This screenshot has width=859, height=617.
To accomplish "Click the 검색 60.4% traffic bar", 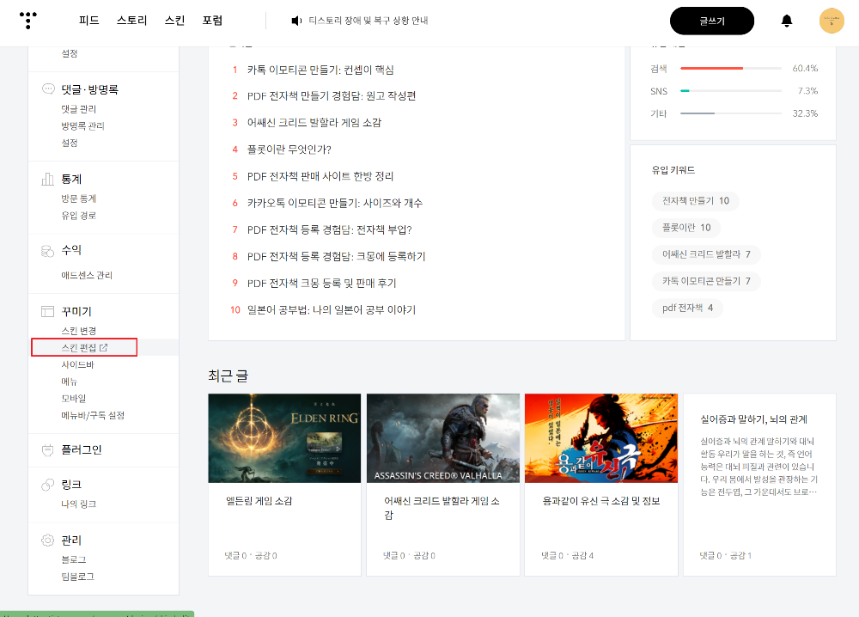I will [731, 69].
